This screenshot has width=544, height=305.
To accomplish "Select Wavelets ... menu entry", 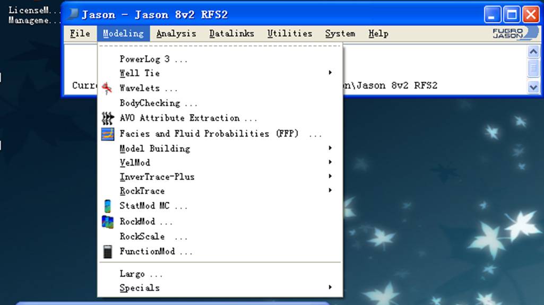I will pos(220,89).
